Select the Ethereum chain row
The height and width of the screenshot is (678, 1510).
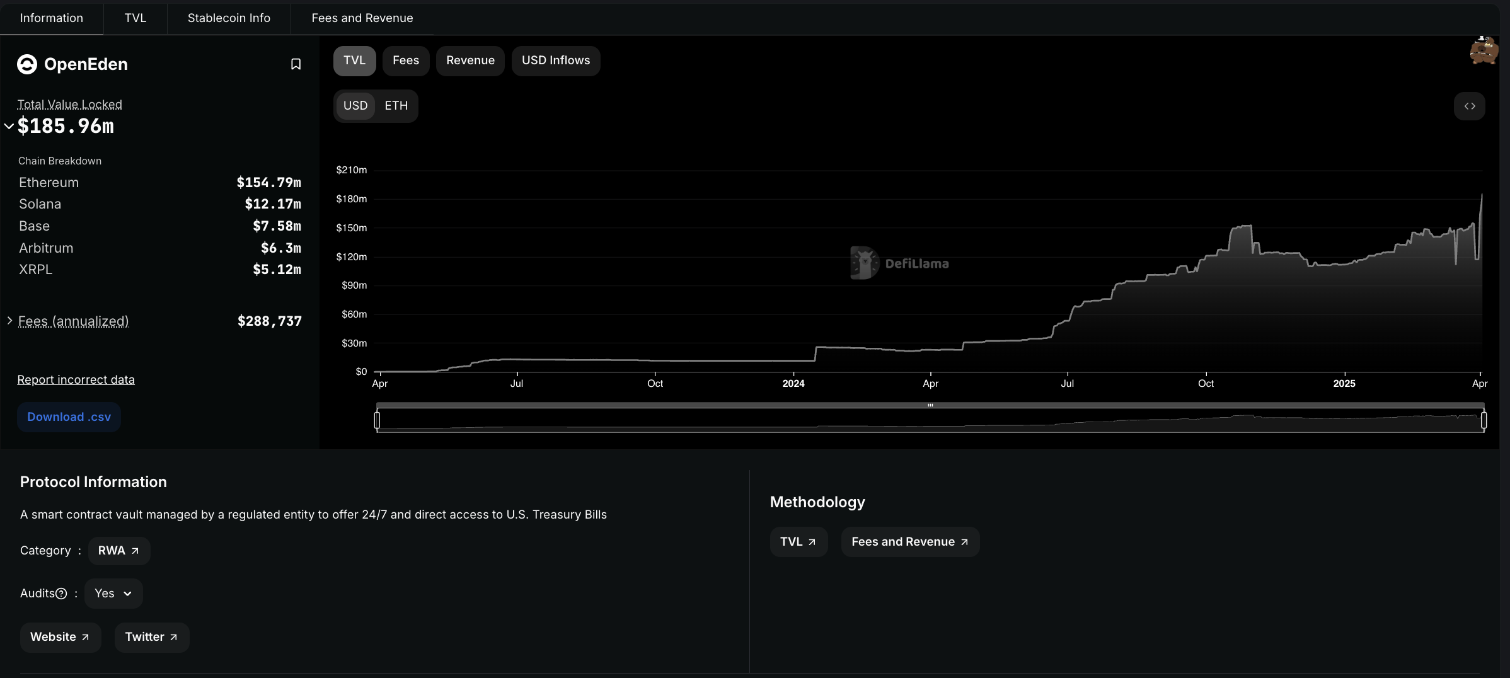coord(160,183)
